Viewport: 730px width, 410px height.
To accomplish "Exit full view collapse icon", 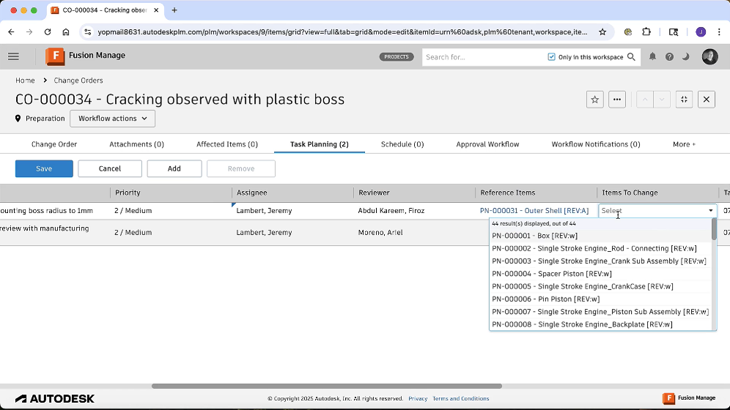I will (684, 100).
